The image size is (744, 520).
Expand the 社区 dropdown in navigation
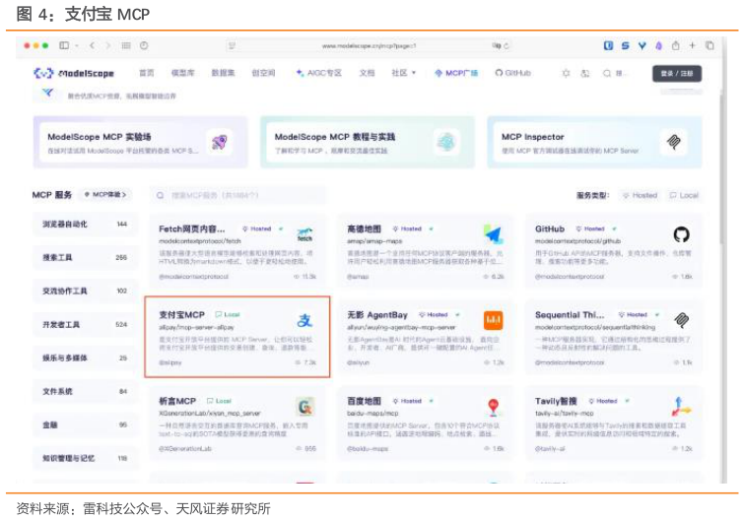pos(404,73)
